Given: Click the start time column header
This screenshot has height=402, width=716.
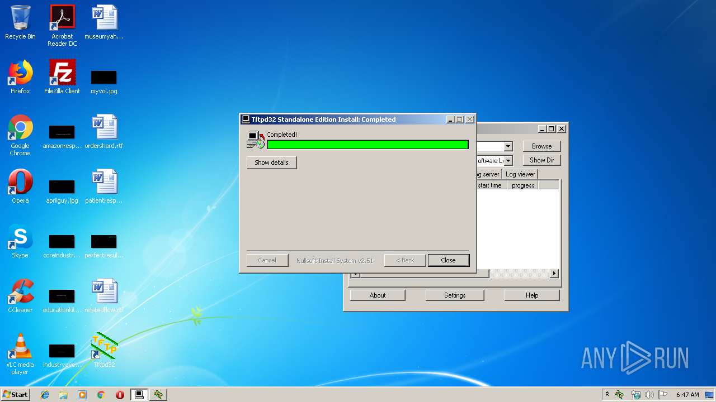Looking at the screenshot, I should (x=491, y=185).
